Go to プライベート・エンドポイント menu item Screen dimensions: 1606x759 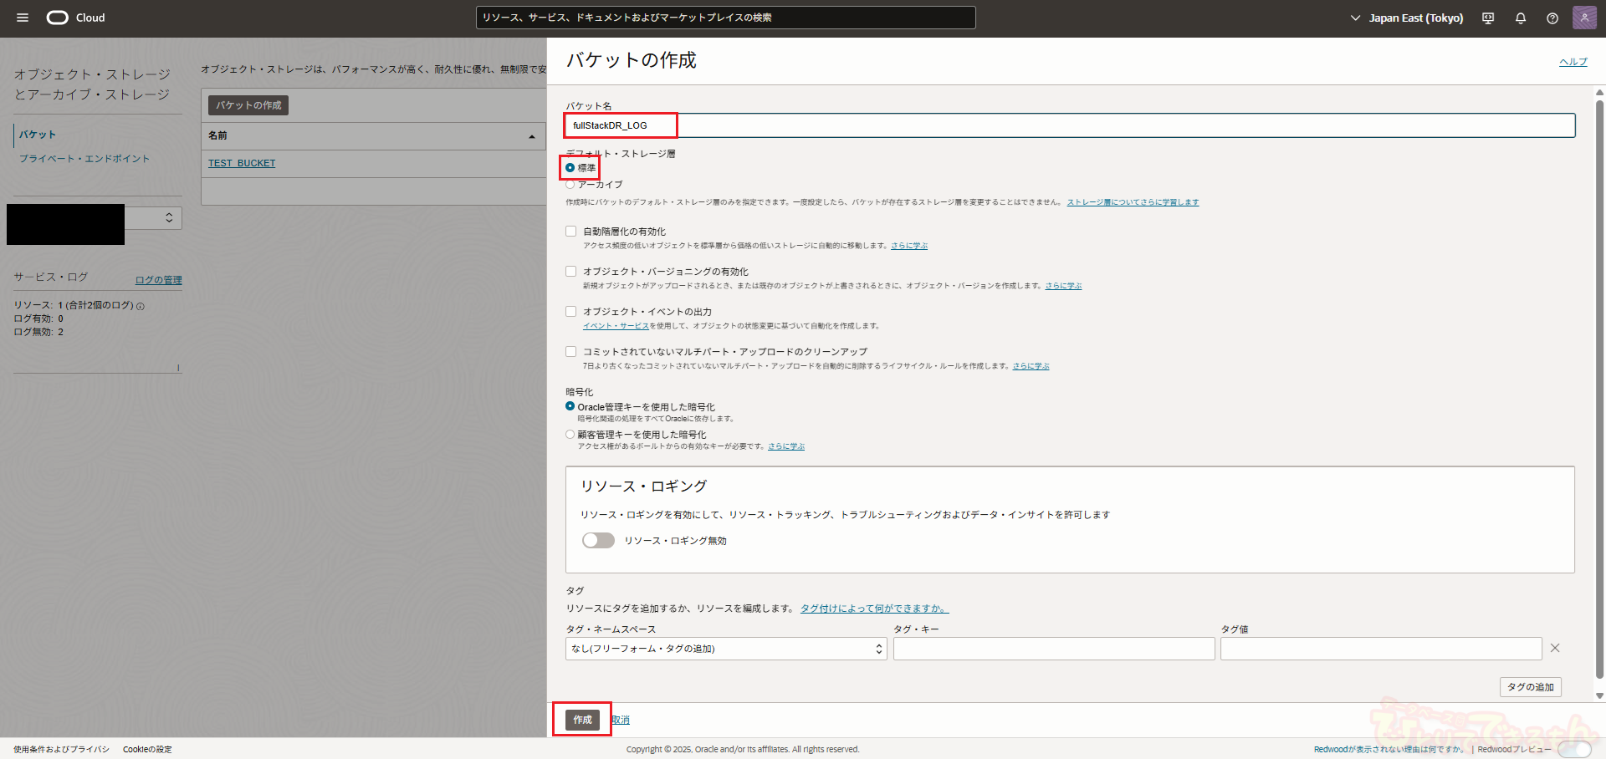point(84,159)
